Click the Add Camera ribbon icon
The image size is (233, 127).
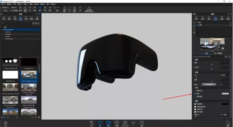[65, 9]
